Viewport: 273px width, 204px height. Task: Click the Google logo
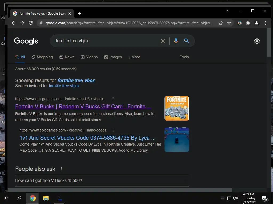click(x=26, y=41)
